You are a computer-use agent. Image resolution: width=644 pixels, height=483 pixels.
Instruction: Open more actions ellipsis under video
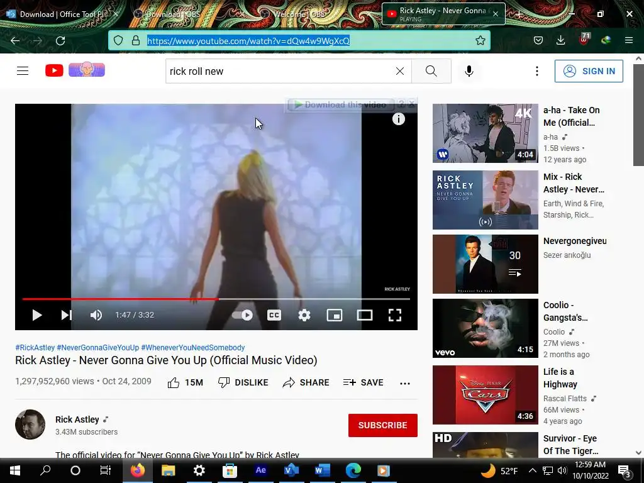[405, 383]
